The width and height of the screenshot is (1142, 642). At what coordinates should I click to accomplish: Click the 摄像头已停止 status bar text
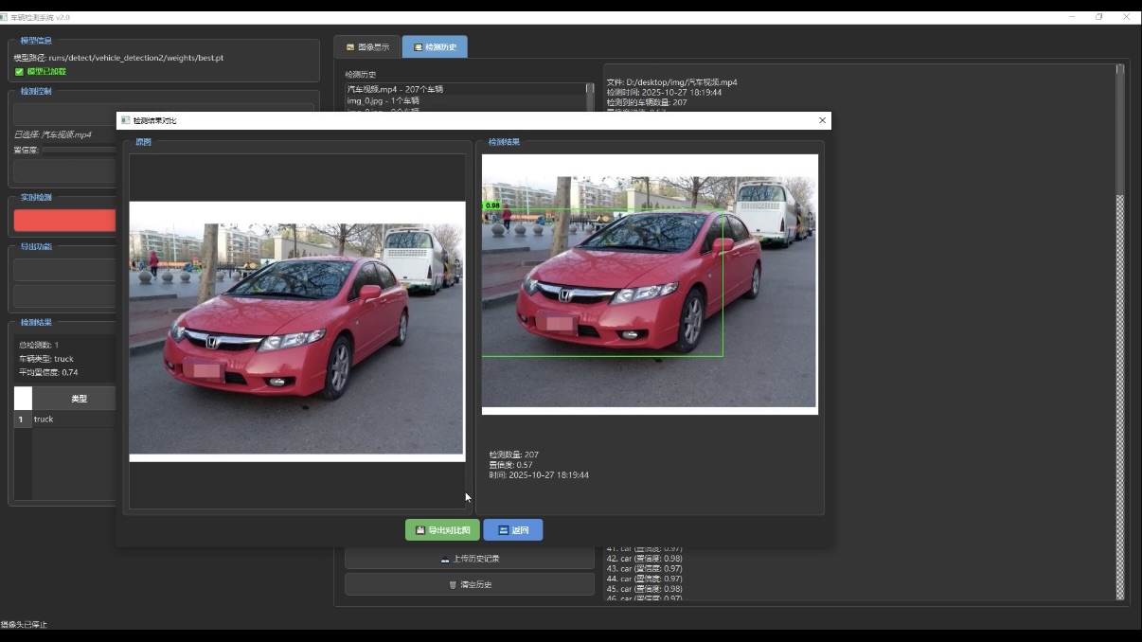pos(24,625)
